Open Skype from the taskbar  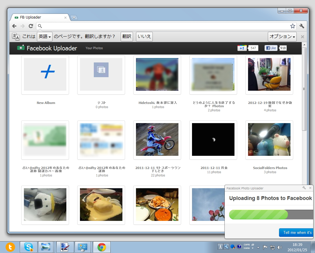(x=29, y=247)
